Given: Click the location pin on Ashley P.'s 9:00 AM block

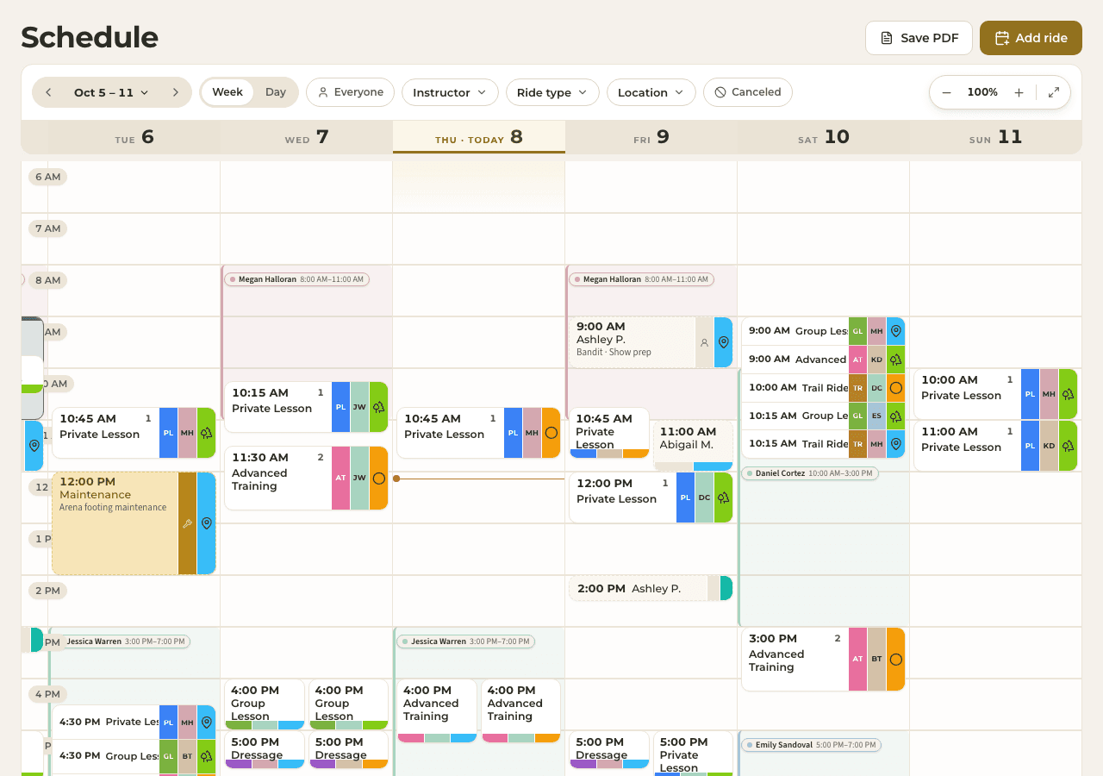Looking at the screenshot, I should click(x=724, y=342).
